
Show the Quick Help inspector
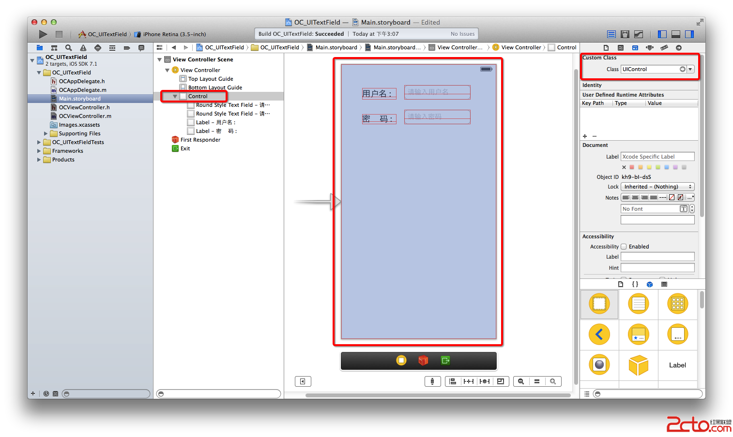pyautogui.click(x=621, y=48)
